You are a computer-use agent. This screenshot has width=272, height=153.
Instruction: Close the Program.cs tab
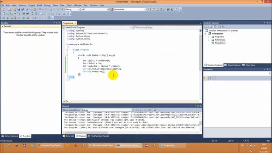tap(76, 23)
